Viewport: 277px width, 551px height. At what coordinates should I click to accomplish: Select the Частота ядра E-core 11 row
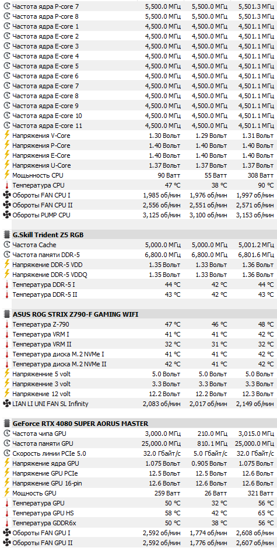139,126
